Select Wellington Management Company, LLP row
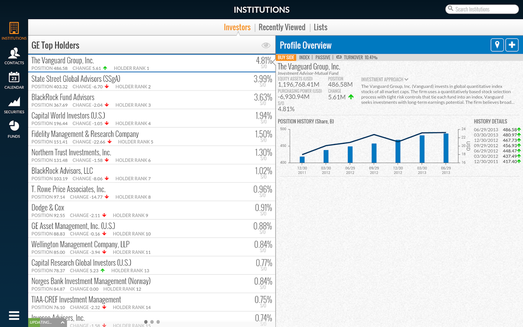The width and height of the screenshot is (523, 327). click(x=151, y=247)
